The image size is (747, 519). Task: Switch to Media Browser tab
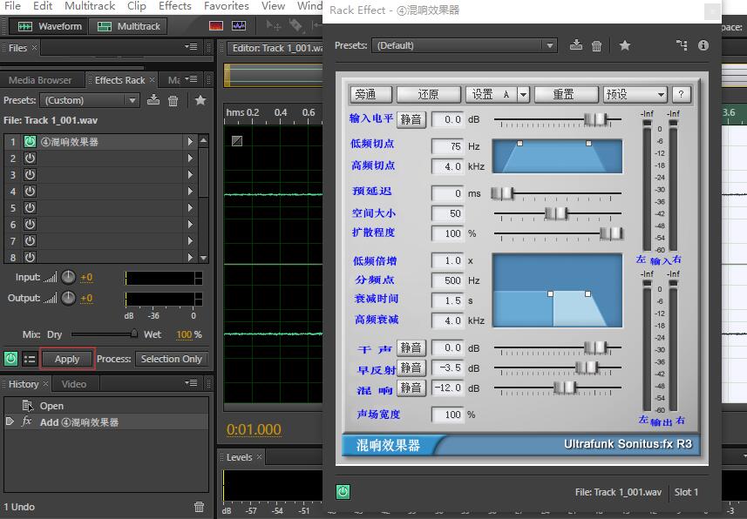(x=40, y=80)
